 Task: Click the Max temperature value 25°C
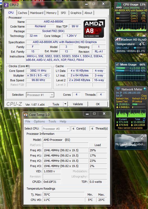[x=101, y=200]
